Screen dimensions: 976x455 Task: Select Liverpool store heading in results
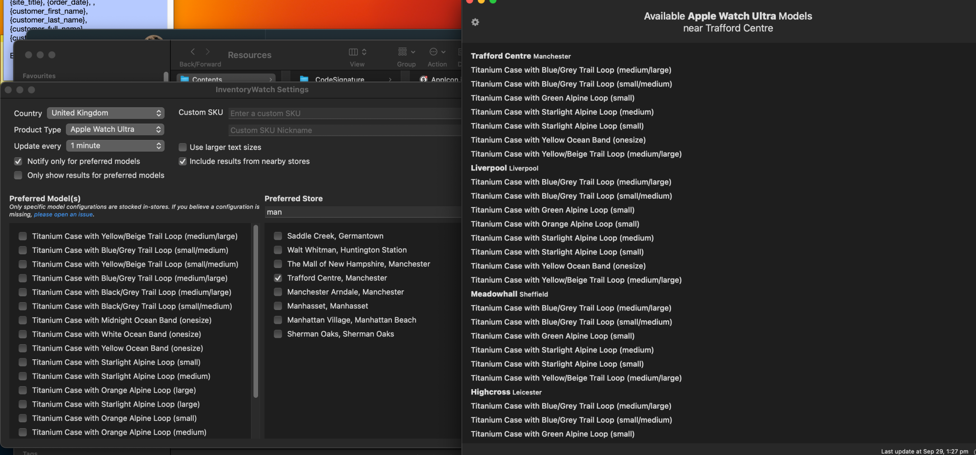point(505,168)
